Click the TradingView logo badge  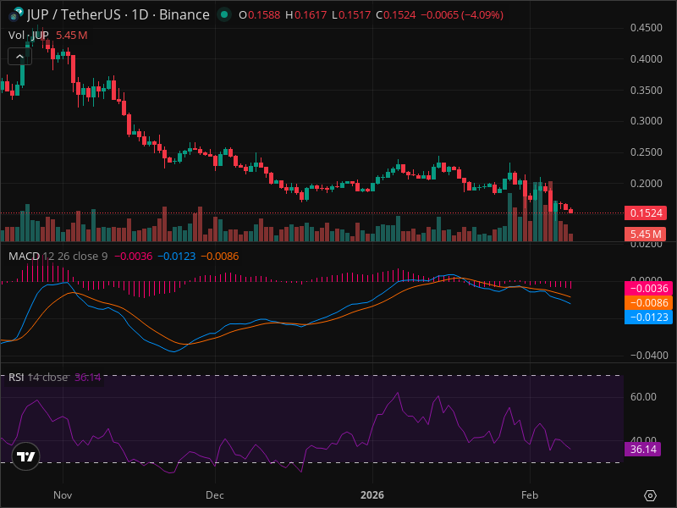point(26,456)
